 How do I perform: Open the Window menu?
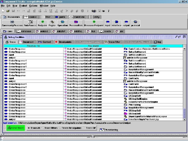(x=44, y=6)
